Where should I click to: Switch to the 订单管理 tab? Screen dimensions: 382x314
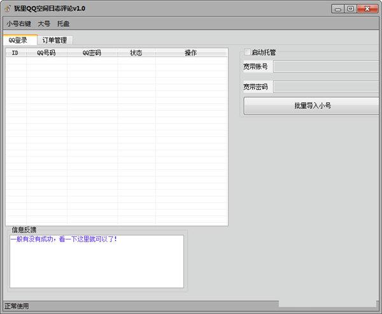point(55,40)
